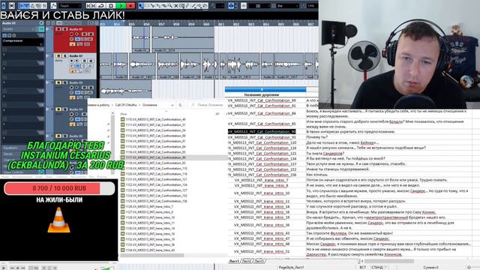Expand the fourth audio track triangle
This screenshot has height=270, width=480.
tap(48, 109)
